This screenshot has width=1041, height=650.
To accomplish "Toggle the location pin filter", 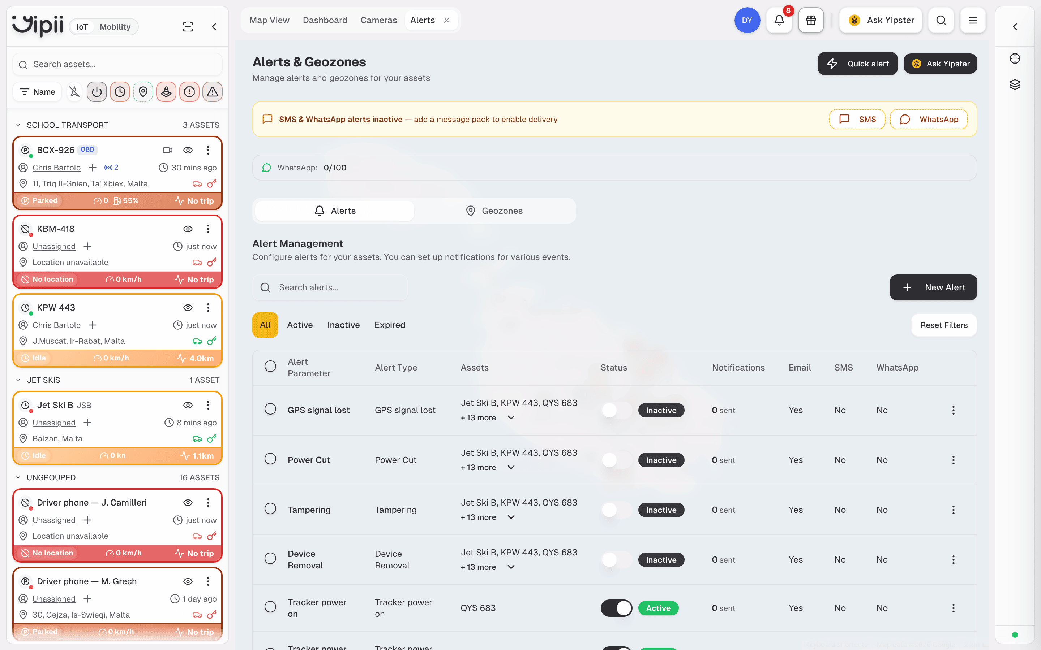I will point(143,92).
